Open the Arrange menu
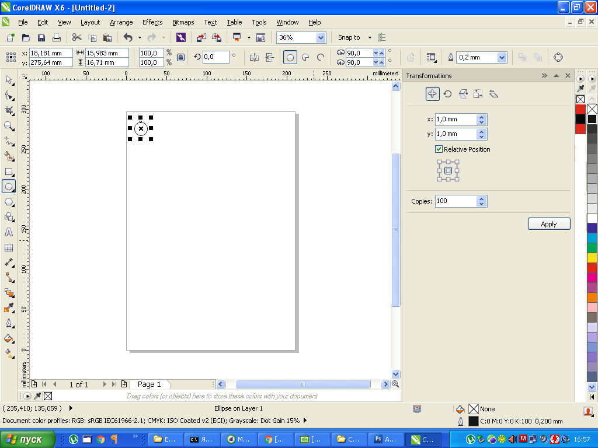This screenshot has height=448, width=598. coord(121,22)
